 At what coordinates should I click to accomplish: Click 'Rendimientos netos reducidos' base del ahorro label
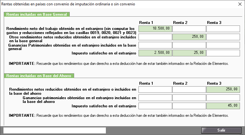[x=73, y=92]
